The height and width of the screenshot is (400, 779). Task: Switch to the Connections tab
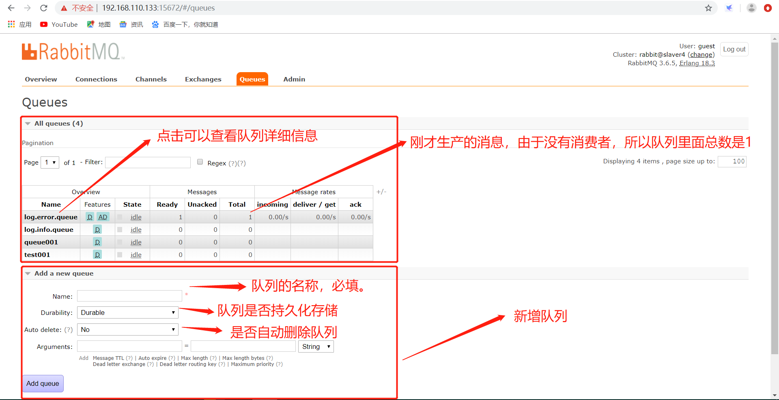click(96, 79)
